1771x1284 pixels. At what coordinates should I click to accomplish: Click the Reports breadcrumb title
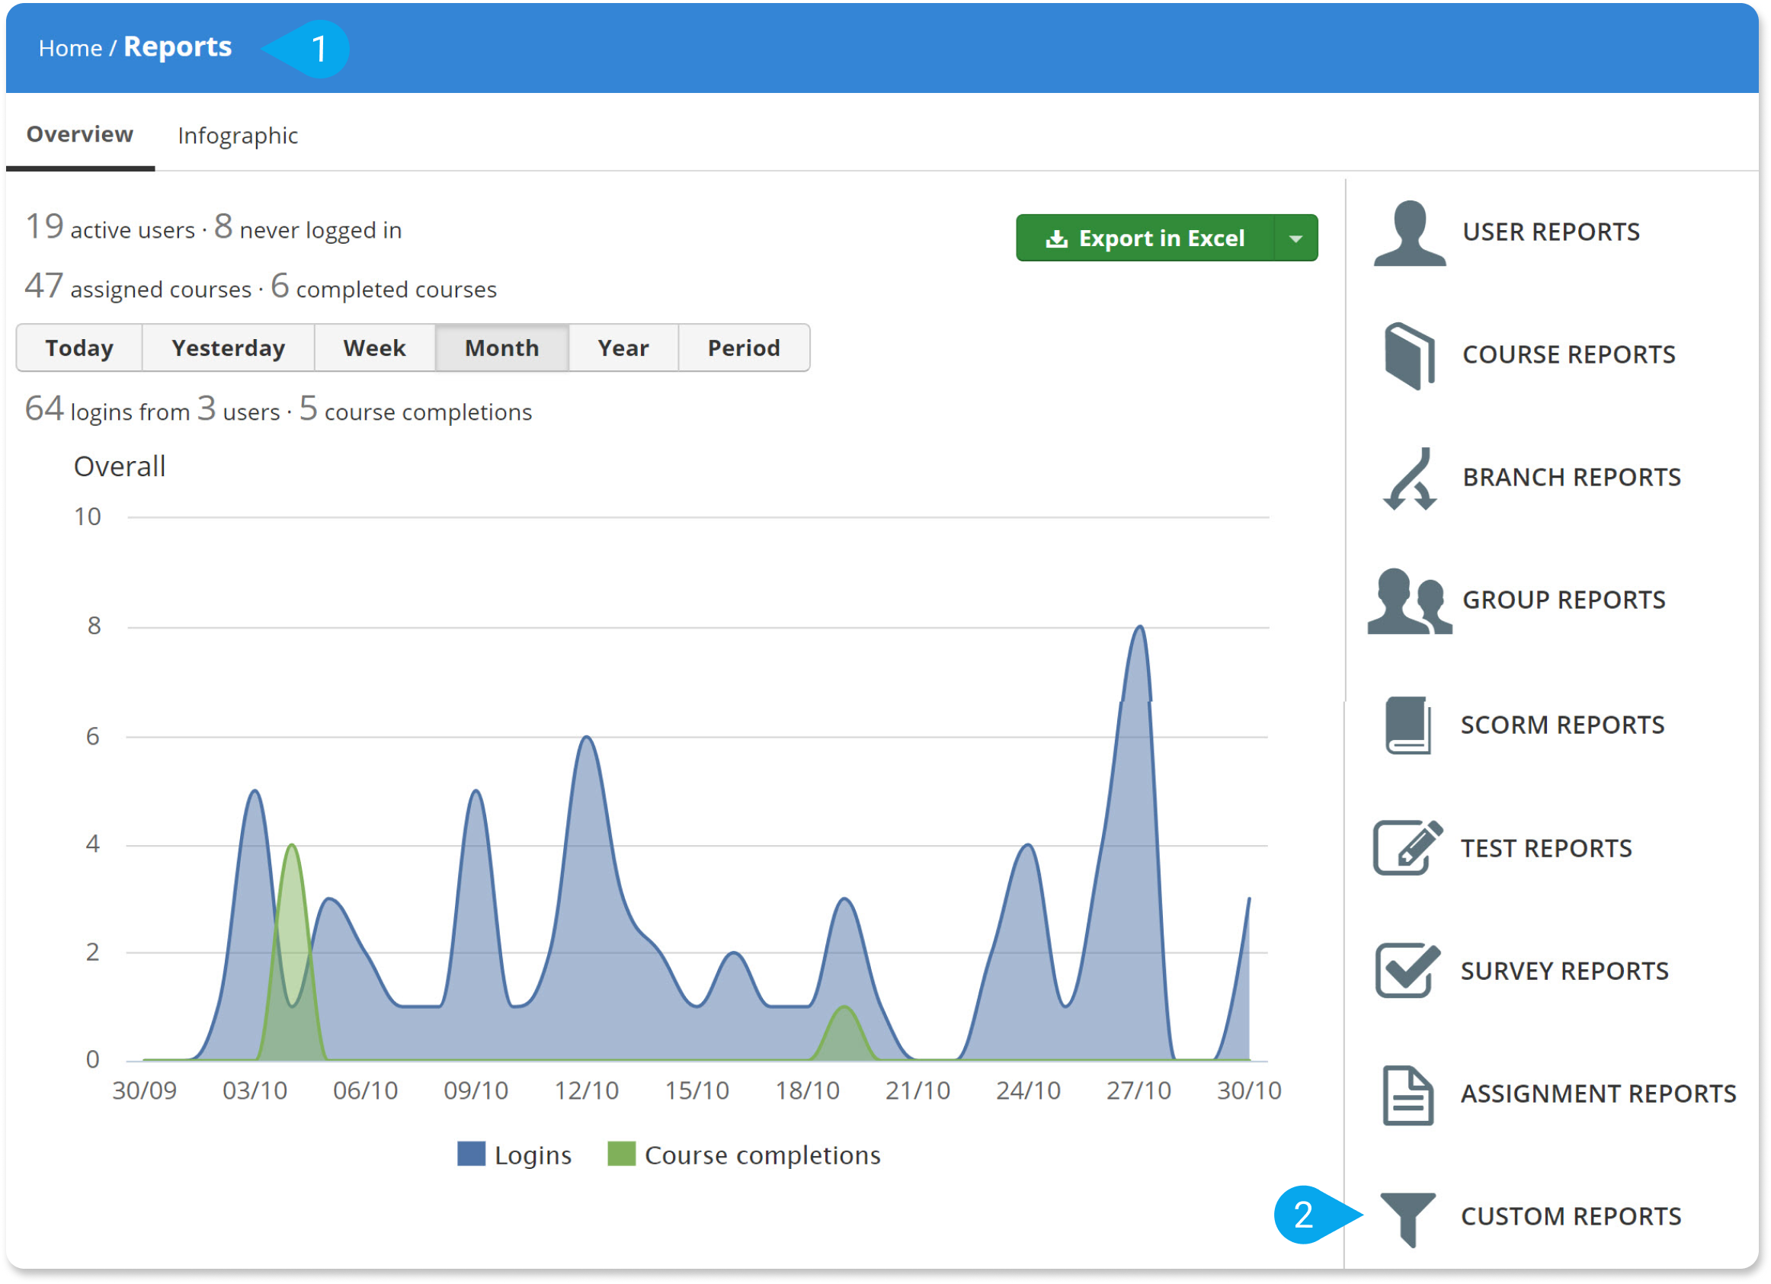[178, 46]
